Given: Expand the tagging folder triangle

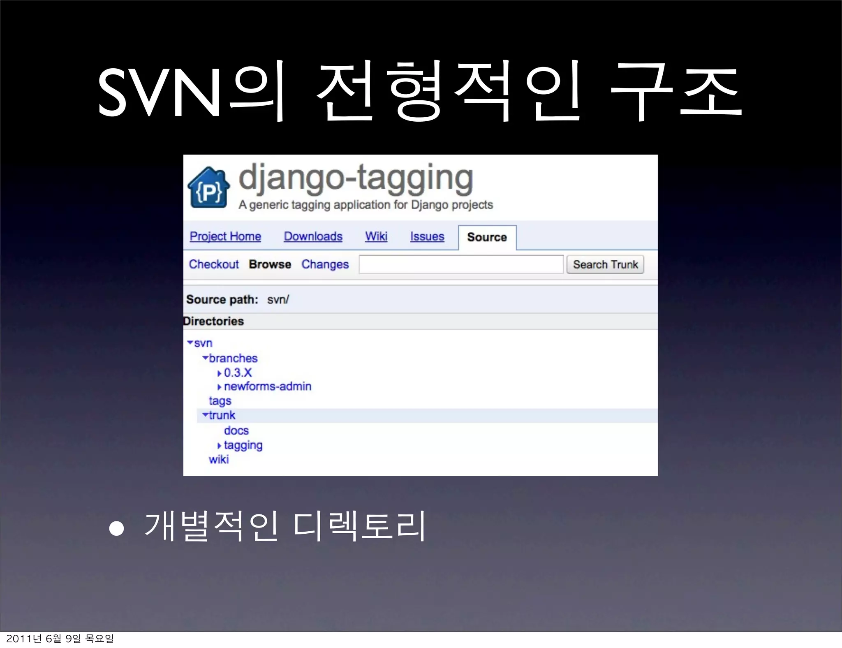Looking at the screenshot, I should pyautogui.click(x=220, y=446).
